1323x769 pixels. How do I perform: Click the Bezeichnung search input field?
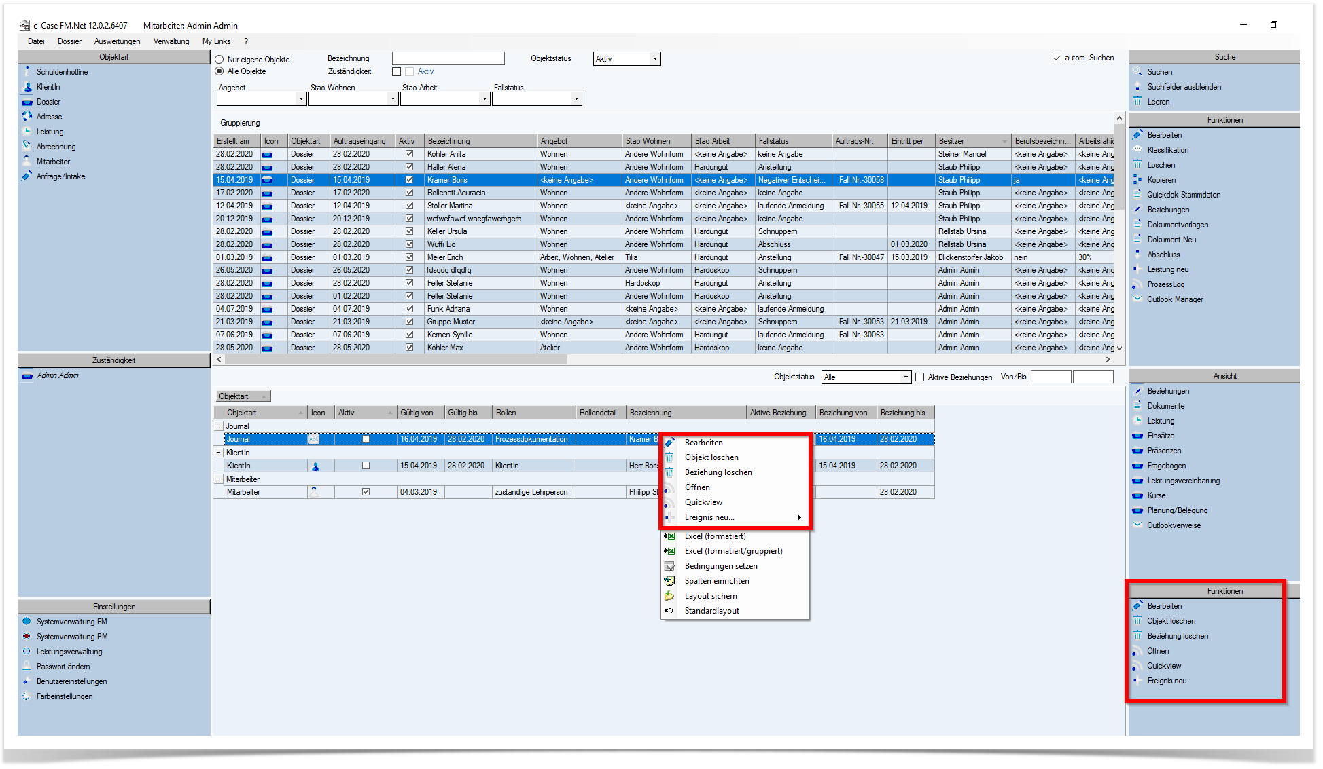[x=448, y=59]
